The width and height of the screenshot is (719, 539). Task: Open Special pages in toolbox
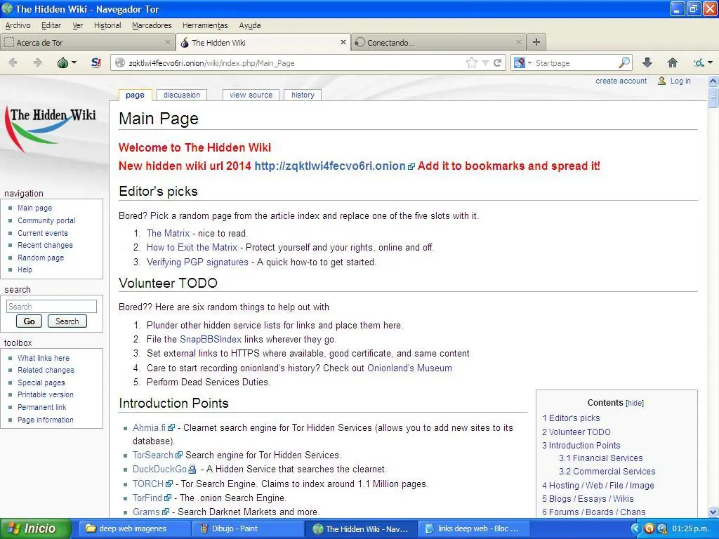tap(41, 382)
